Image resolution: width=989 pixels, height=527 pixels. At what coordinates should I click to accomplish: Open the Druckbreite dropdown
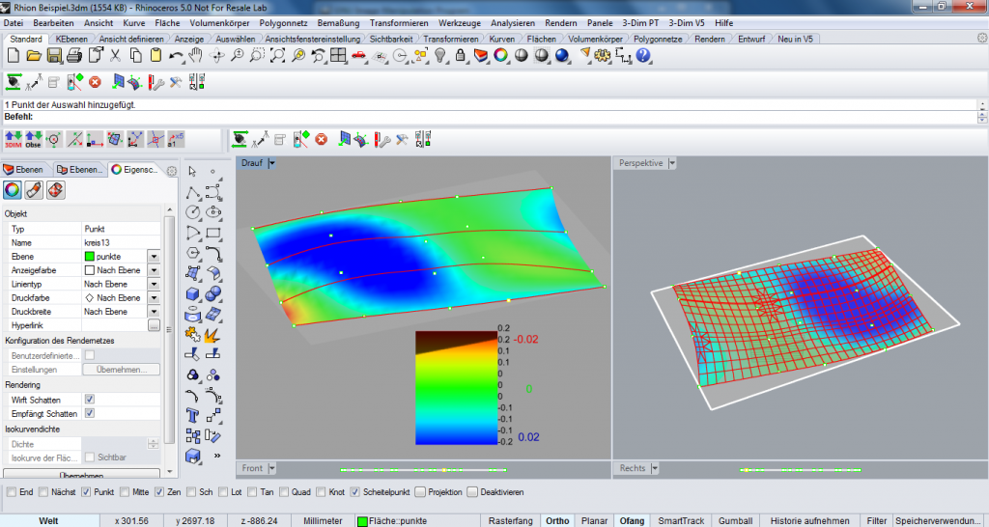click(154, 312)
